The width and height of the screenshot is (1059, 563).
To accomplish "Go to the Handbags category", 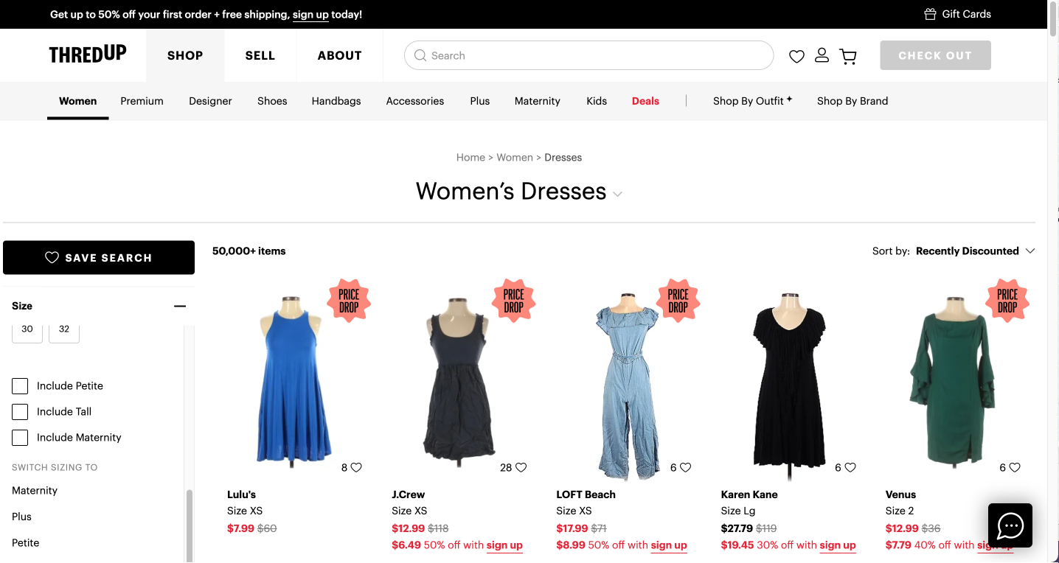I will pyautogui.click(x=336, y=101).
